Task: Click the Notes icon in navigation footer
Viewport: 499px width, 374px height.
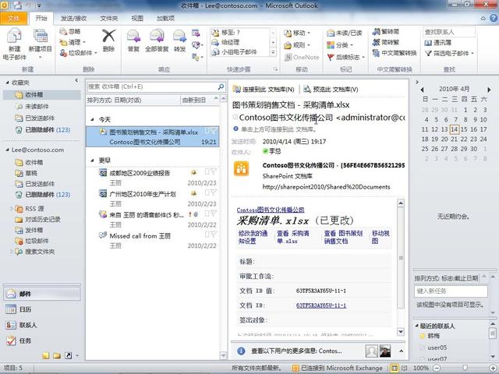Action: coord(46,355)
